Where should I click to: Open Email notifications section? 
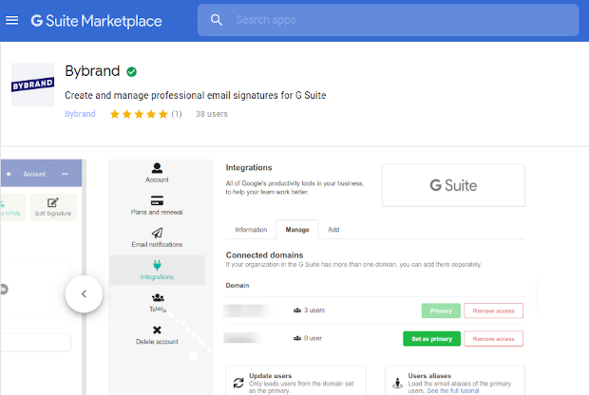[x=157, y=237]
